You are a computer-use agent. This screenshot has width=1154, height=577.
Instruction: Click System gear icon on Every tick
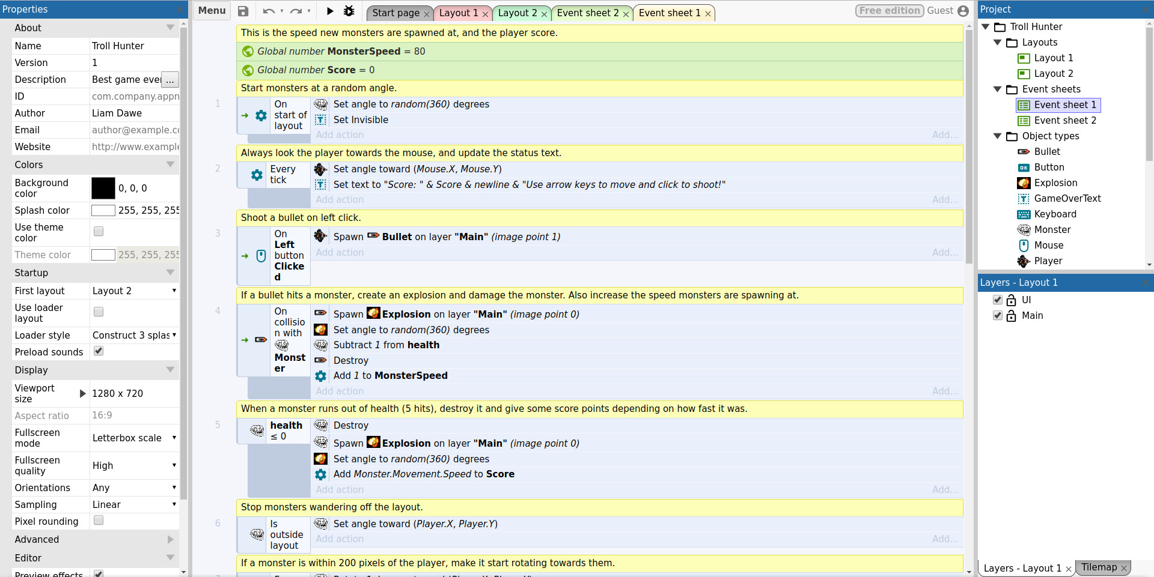pyautogui.click(x=257, y=175)
